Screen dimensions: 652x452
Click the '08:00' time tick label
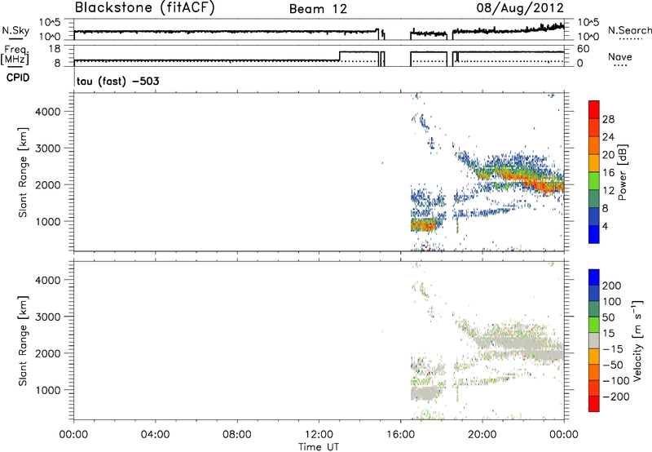[x=237, y=435]
